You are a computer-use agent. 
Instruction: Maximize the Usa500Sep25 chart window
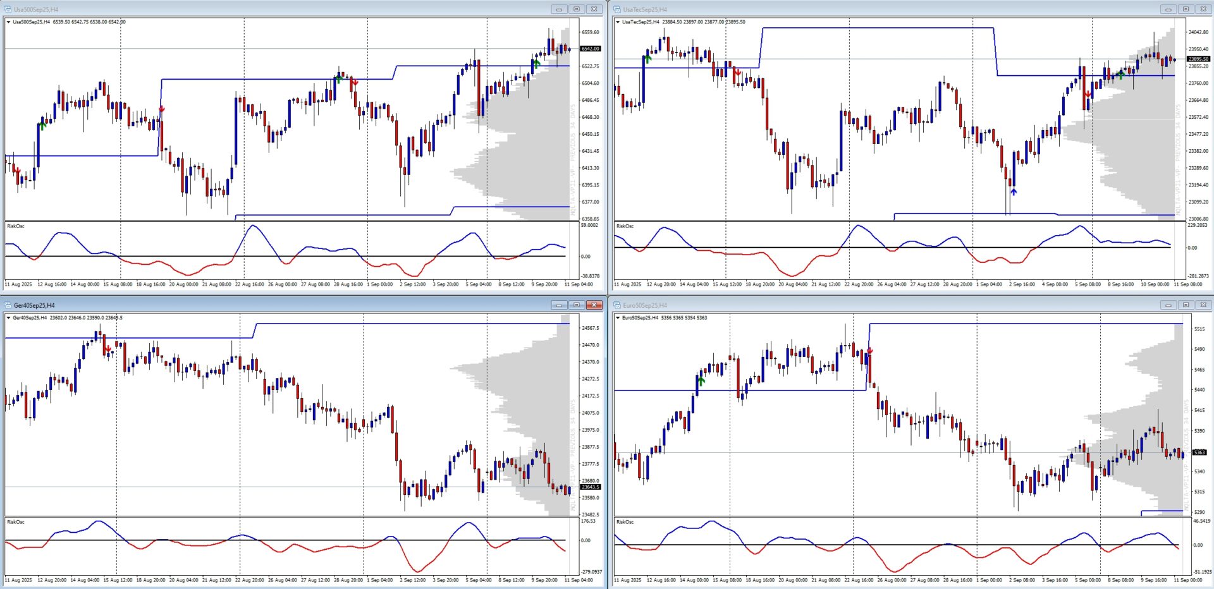tap(576, 9)
